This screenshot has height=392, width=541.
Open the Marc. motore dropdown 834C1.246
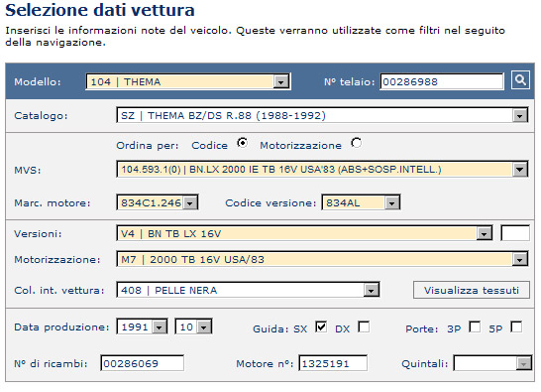point(158,202)
